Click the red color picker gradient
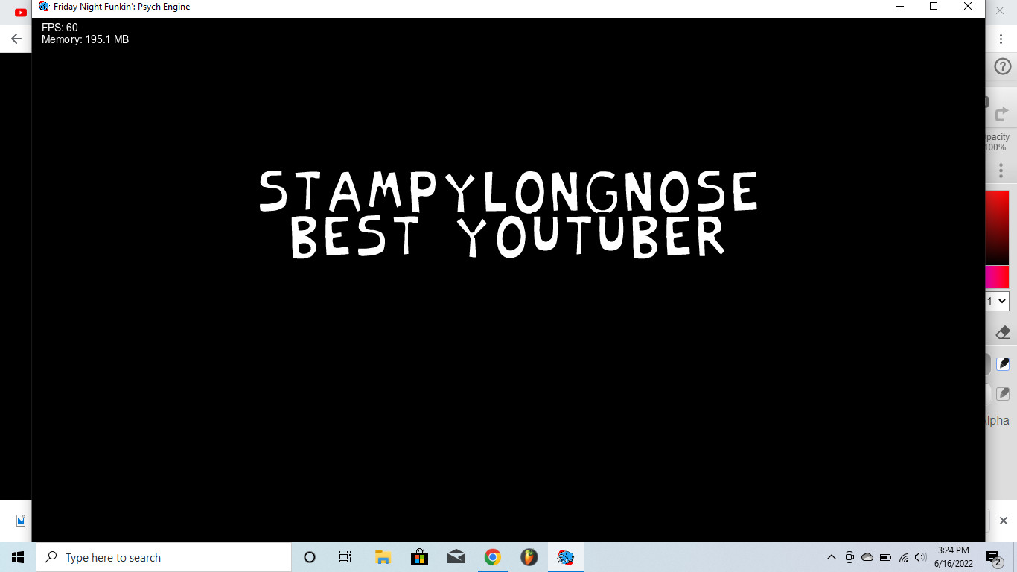This screenshot has width=1017, height=572. click(997, 227)
